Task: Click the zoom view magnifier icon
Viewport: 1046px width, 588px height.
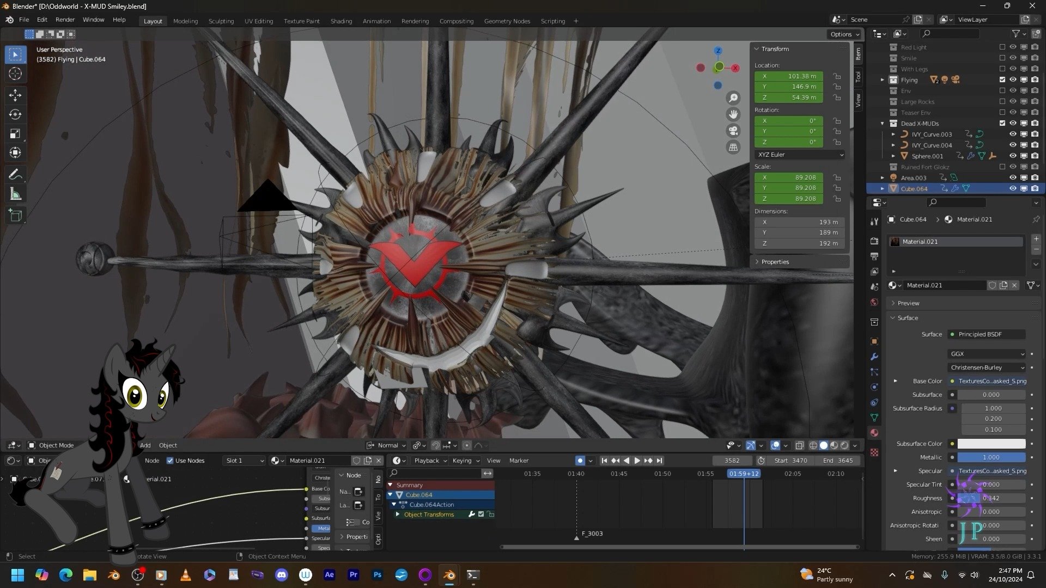Action: 733,98
